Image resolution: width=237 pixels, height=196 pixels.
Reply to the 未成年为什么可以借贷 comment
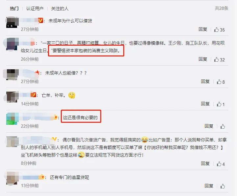tap(203, 29)
